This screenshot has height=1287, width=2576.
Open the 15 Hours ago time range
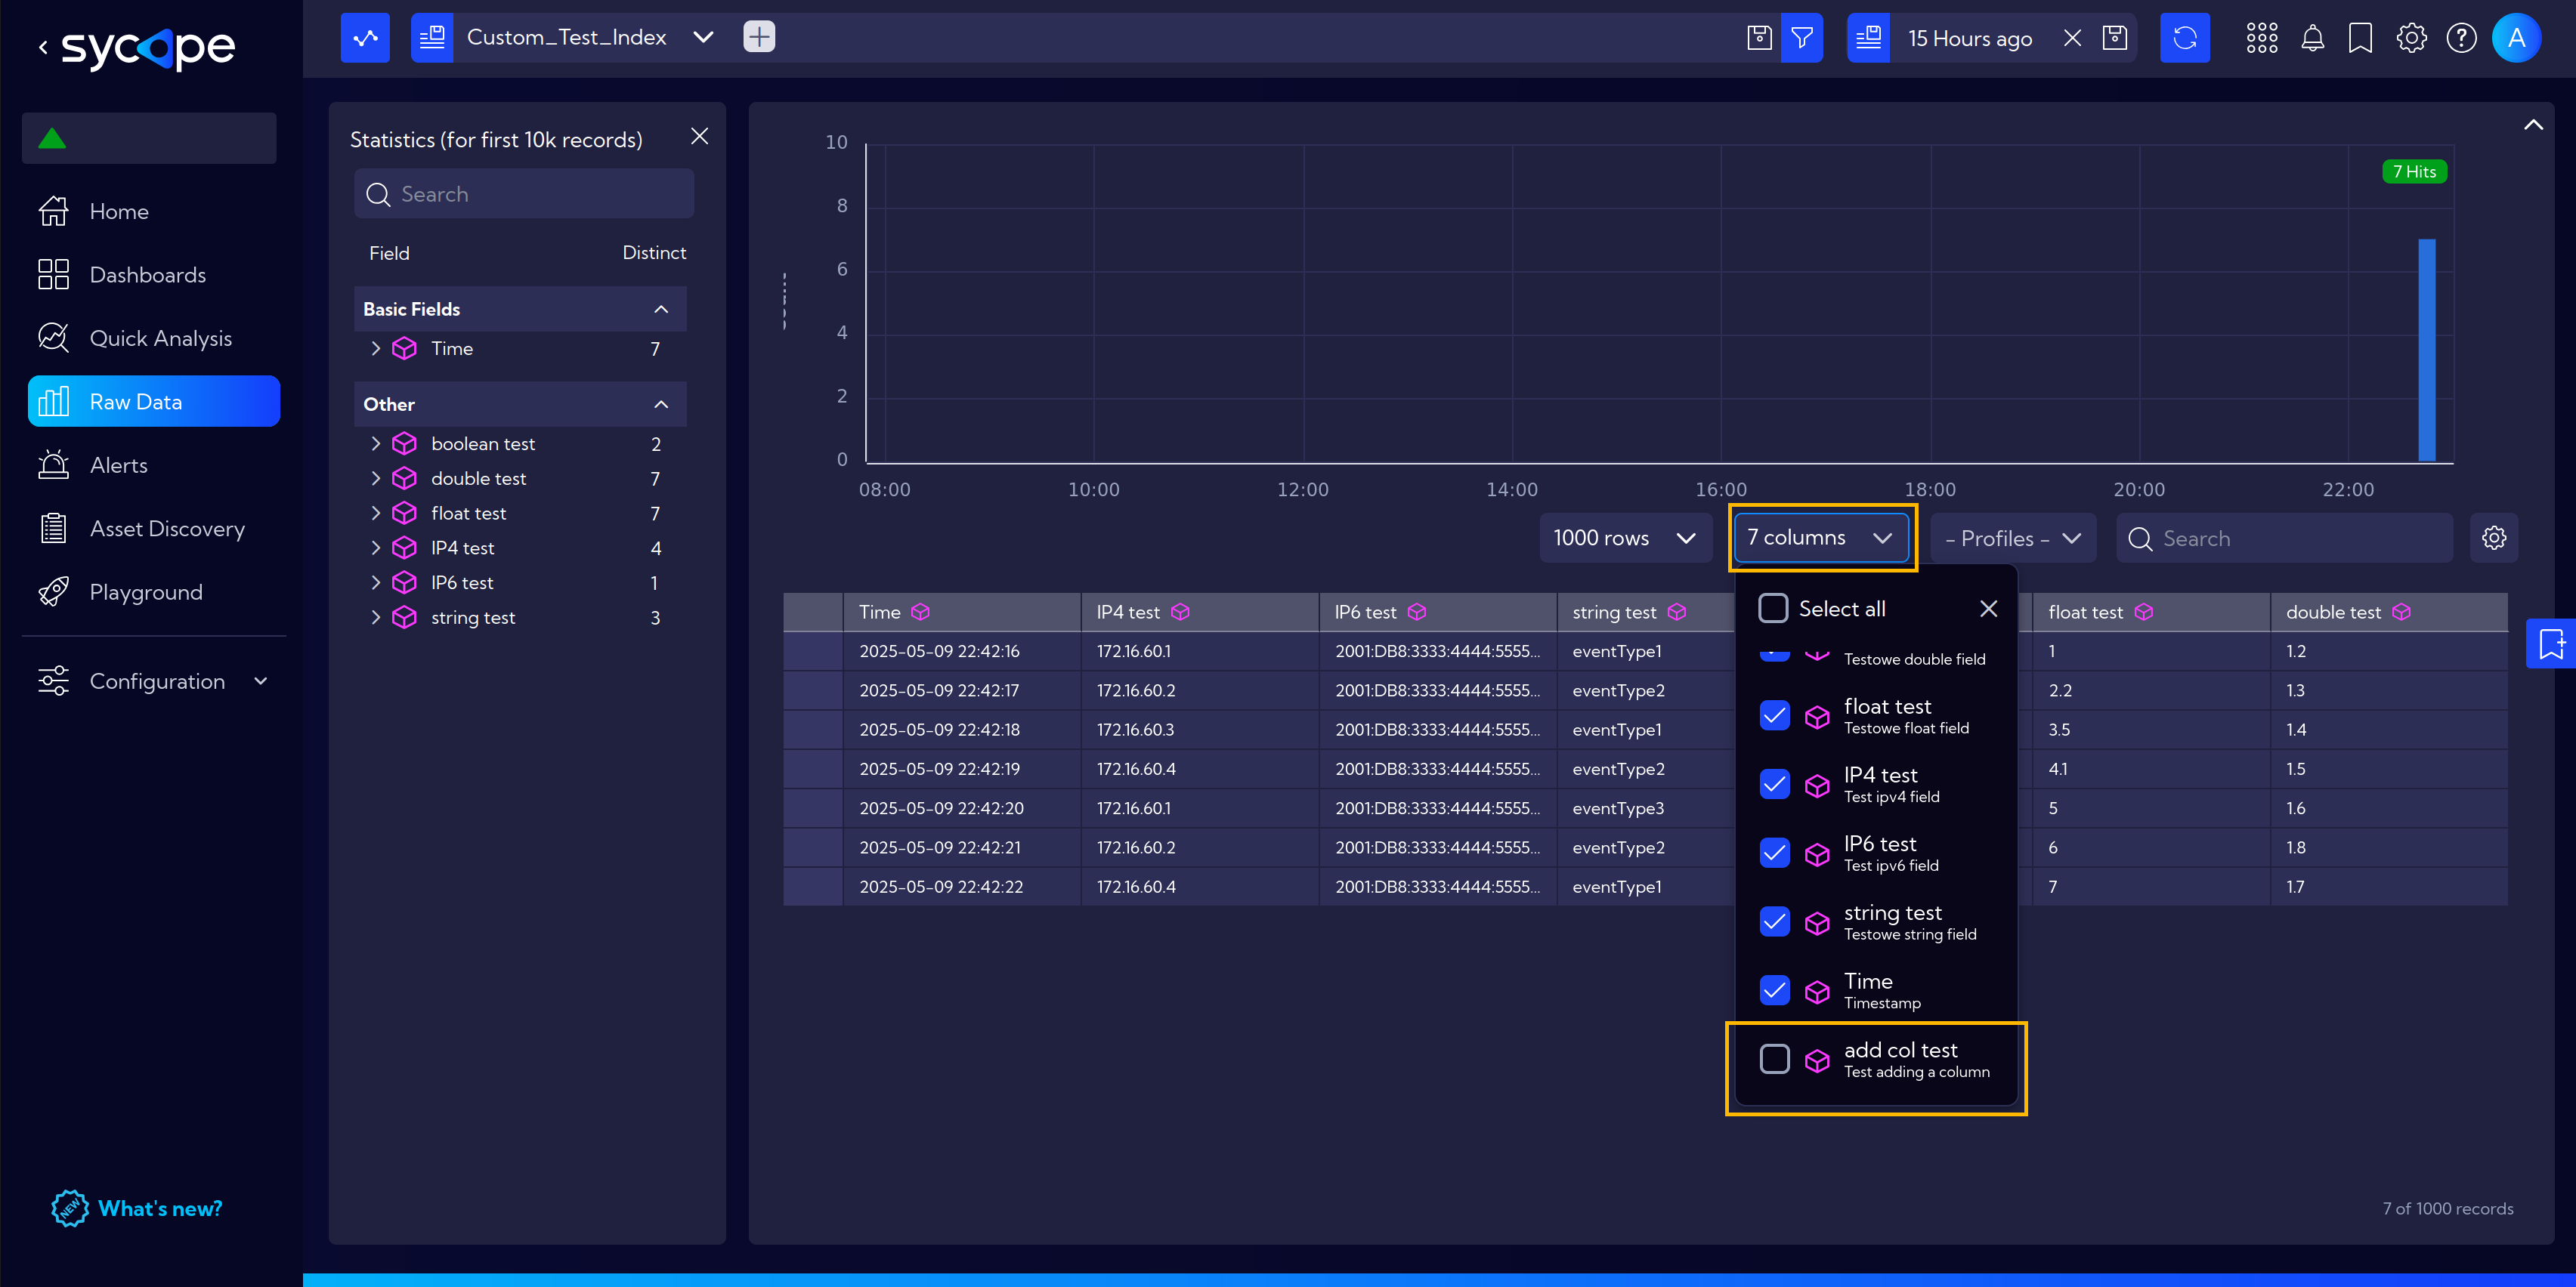1969,38
